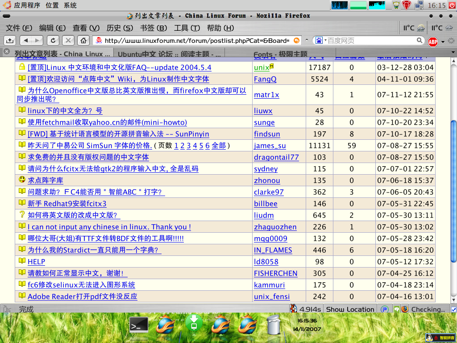The height and width of the screenshot is (343, 457).
Task: Click the 4.914s load time indicator
Action: coord(306,309)
